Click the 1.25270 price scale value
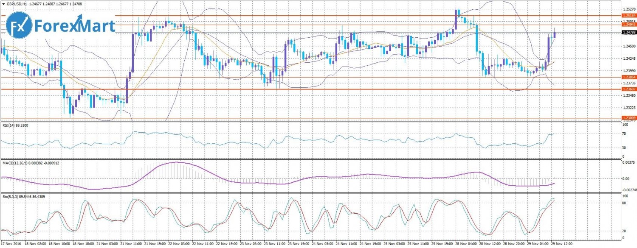Image resolution: width=637 pixels, height=248 pixels. [x=628, y=9]
